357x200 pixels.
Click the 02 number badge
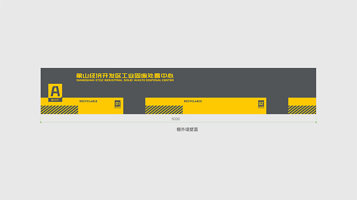[261, 104]
